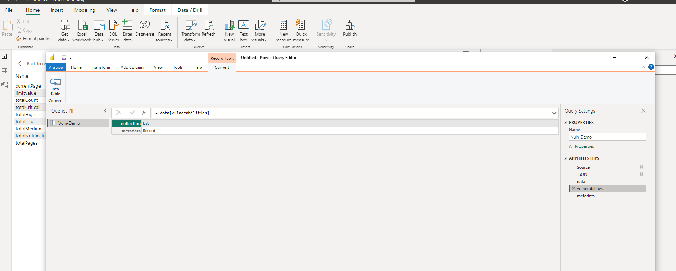Select the metadata applied step
676x271 pixels.
608,196
